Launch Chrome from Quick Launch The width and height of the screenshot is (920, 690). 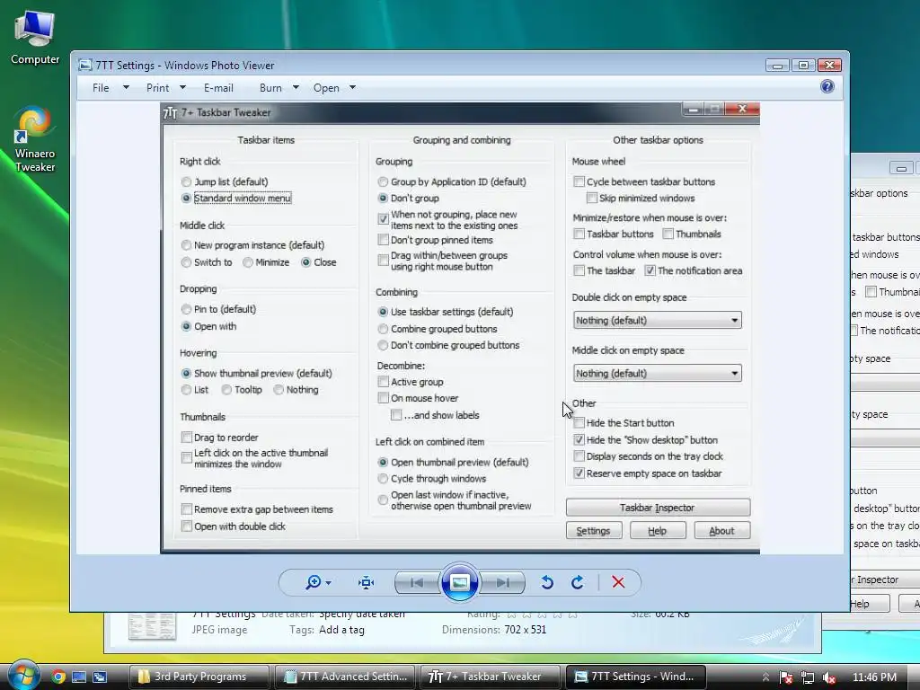[57, 677]
